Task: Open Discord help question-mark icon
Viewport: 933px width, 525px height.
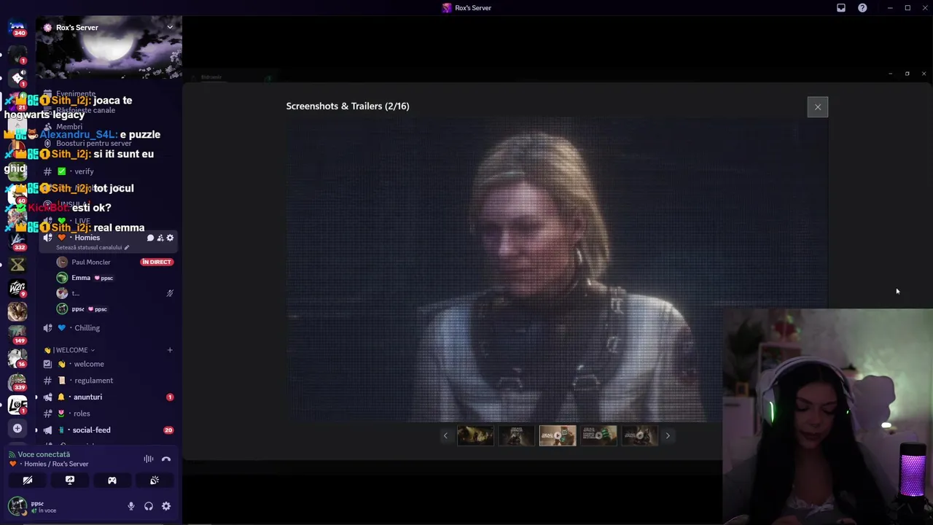Action: click(862, 8)
